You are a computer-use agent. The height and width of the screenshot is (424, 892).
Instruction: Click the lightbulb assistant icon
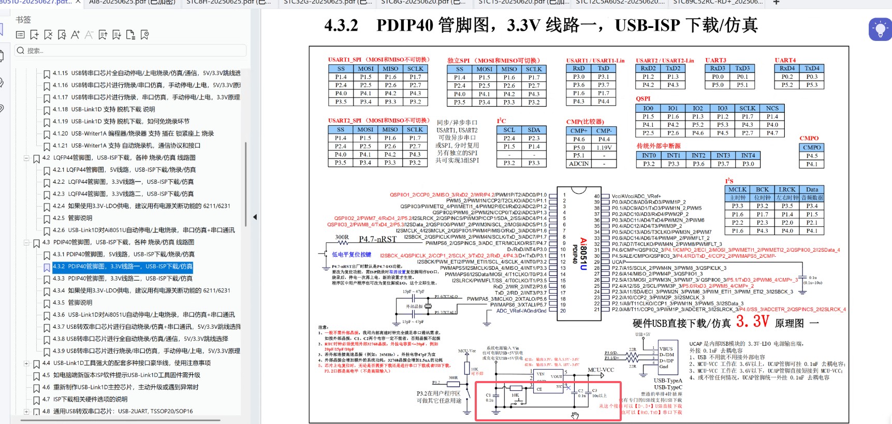880,29
